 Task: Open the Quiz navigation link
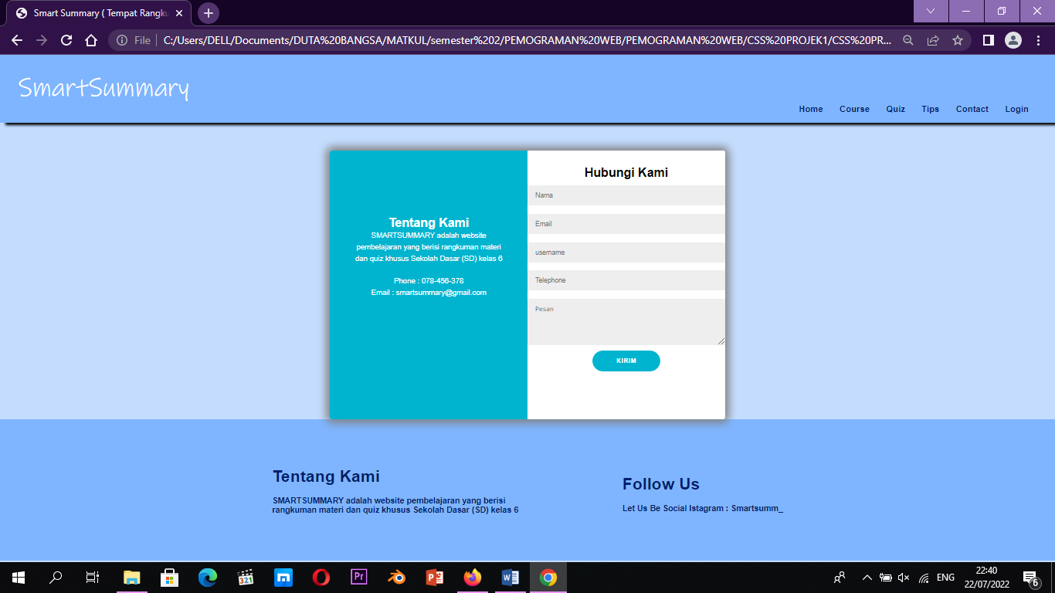pos(895,109)
